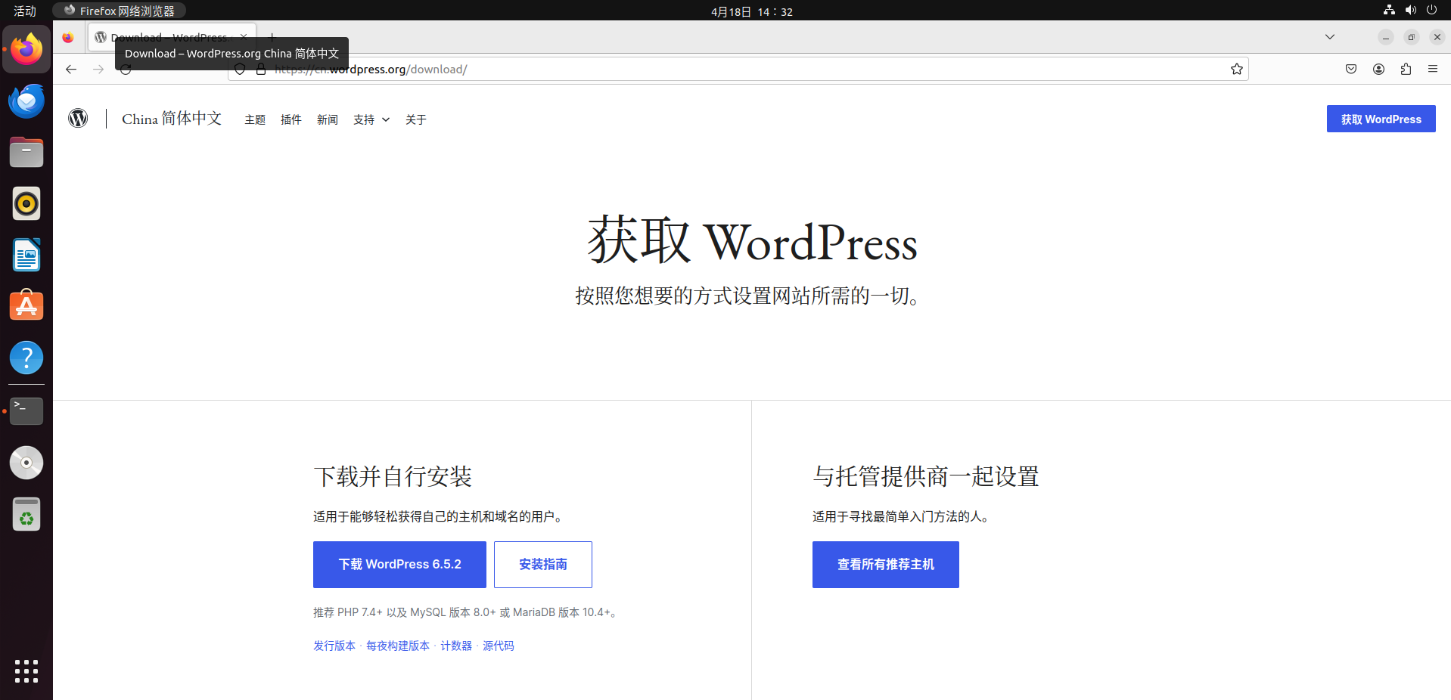1451x700 pixels.
Task: Click the WordPress logo in site header
Action: (78, 119)
